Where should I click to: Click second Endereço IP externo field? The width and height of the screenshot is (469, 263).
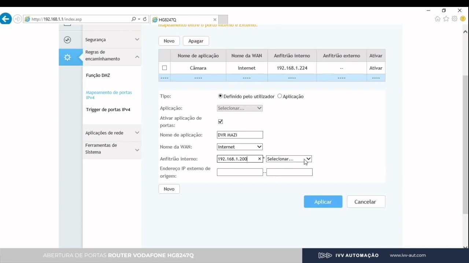click(x=289, y=172)
